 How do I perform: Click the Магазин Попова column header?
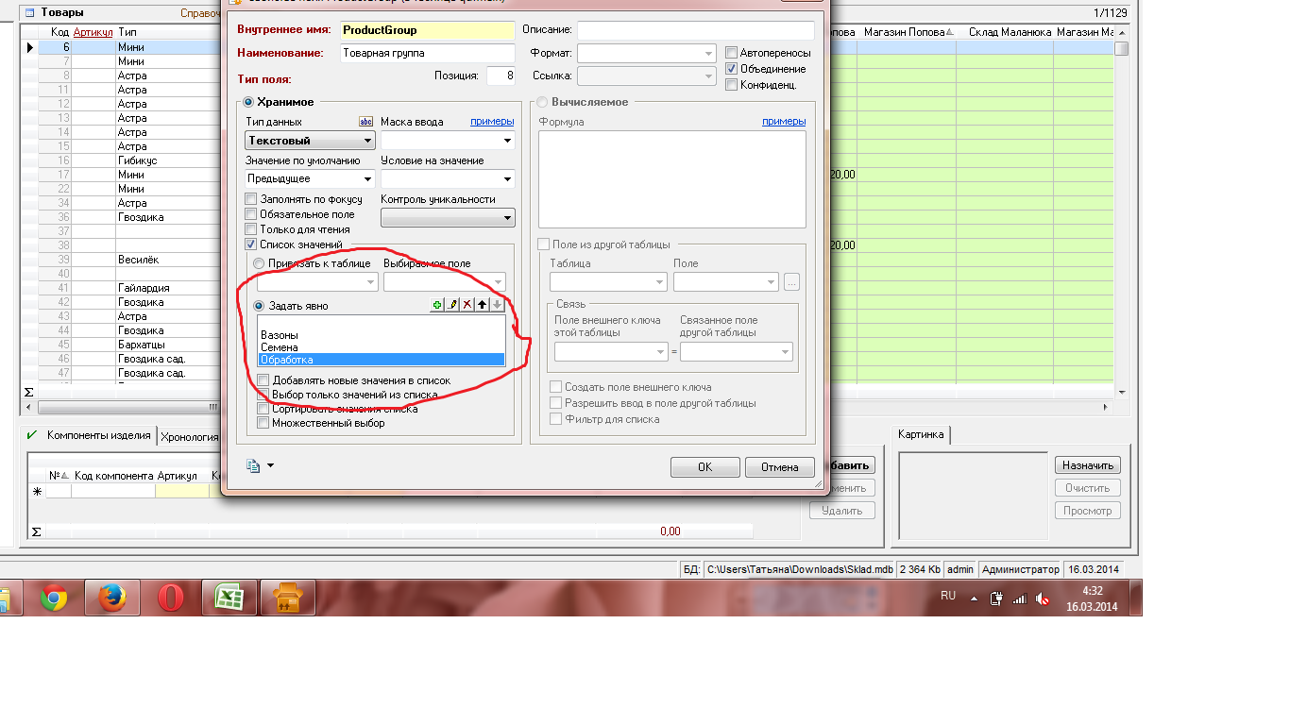click(x=908, y=32)
